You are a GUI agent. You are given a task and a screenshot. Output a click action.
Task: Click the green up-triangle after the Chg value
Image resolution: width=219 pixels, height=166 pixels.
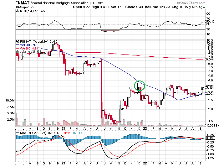204,7
